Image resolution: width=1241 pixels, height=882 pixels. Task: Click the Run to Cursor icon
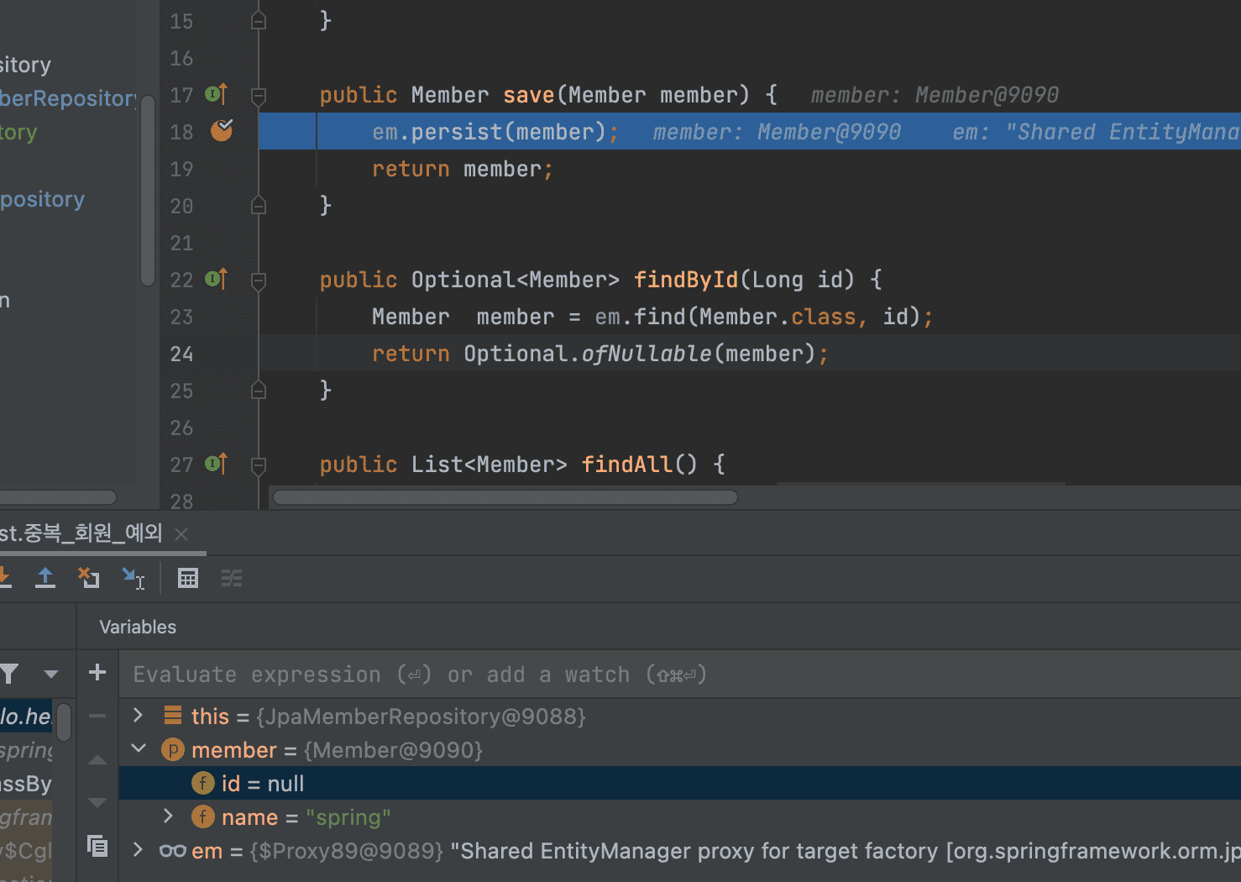tap(134, 578)
